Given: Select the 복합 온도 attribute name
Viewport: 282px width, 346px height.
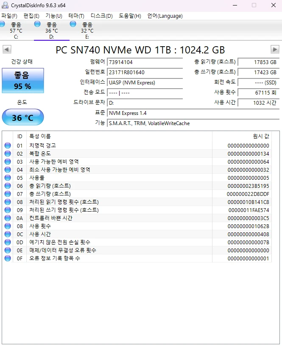Looking at the screenshot, I should [x=40, y=153].
